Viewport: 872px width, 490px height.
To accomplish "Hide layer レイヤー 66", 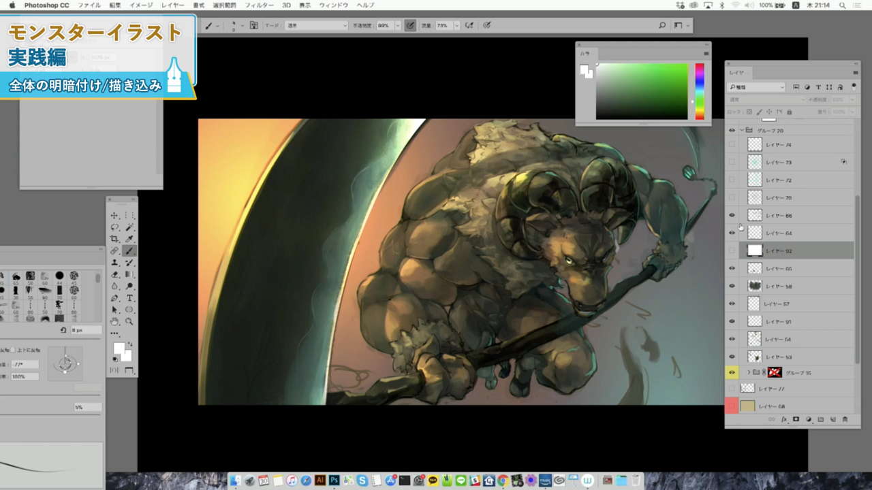I will click(732, 215).
